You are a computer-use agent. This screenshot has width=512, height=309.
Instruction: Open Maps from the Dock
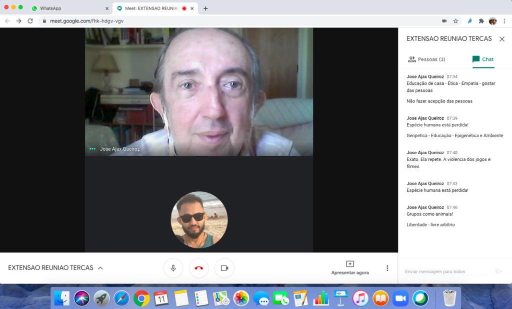(221, 298)
